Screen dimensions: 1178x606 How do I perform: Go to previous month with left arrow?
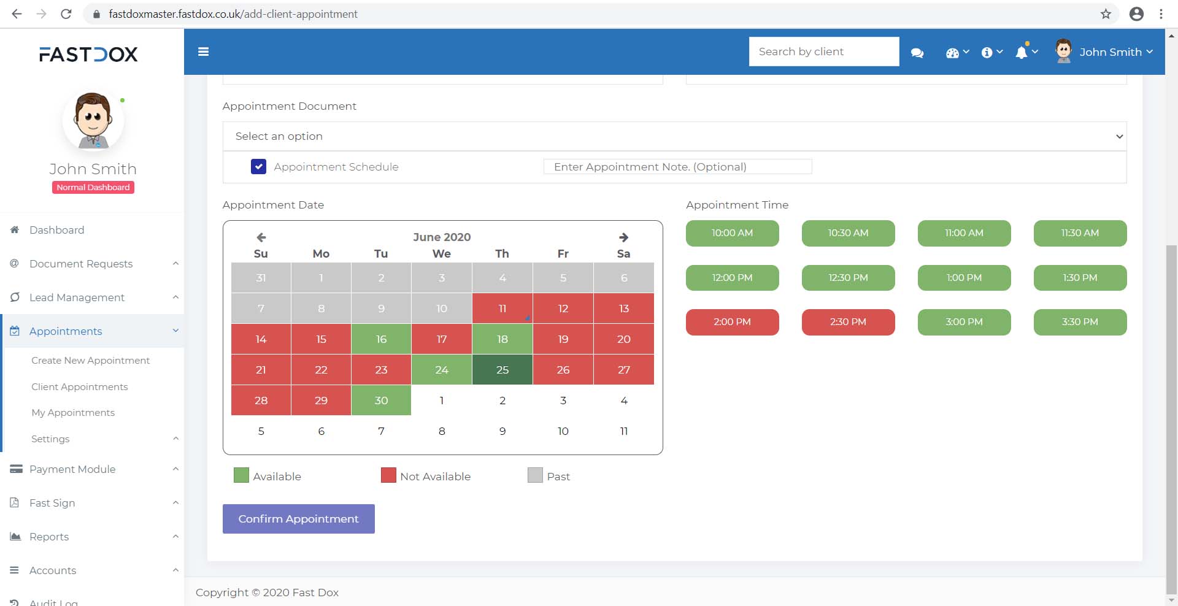(x=261, y=237)
